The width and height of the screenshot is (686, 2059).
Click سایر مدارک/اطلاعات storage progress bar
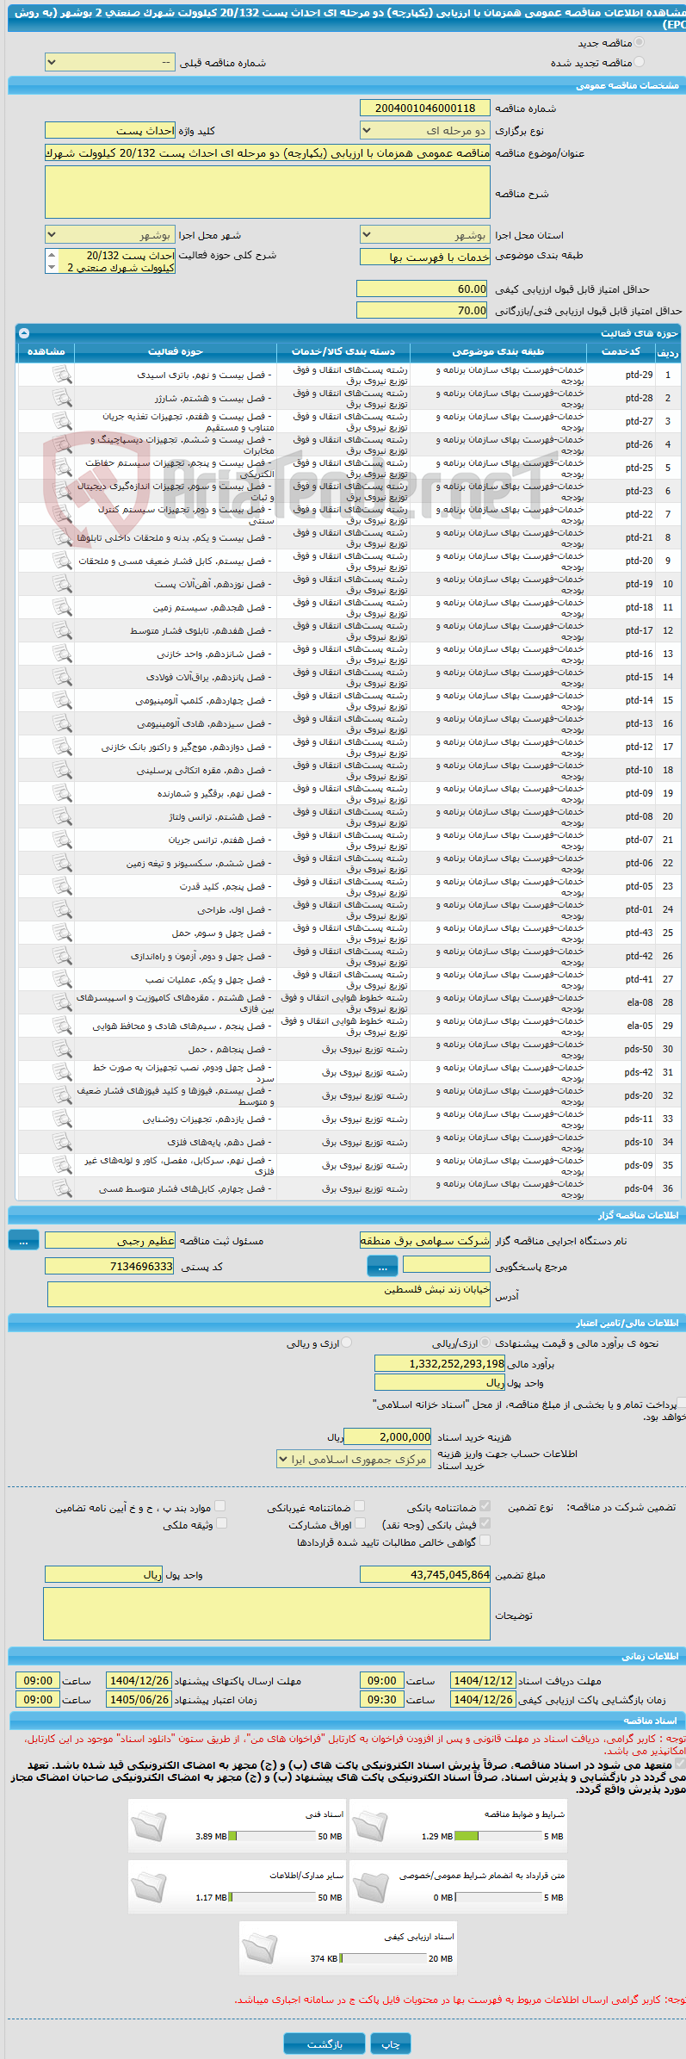coord(272,1898)
